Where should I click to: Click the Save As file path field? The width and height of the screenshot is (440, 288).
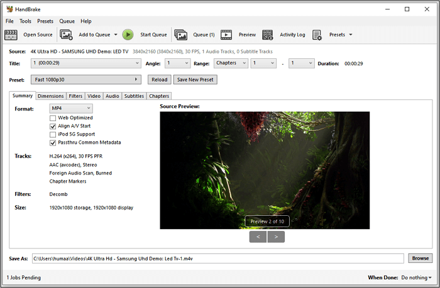pos(217,258)
